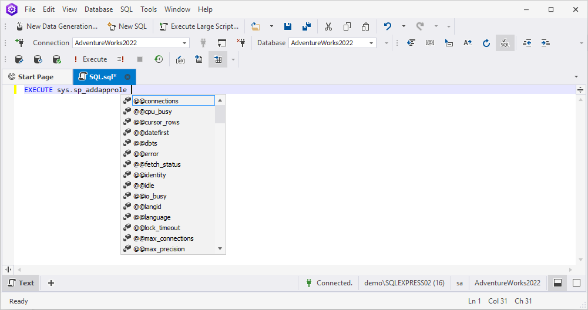Click the A rename icon in toolbar
The width and height of the screenshot is (588, 310).
[x=467, y=43]
